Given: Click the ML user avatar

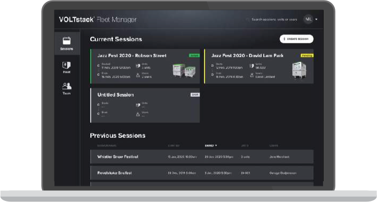Looking at the screenshot, I should tap(308, 19).
